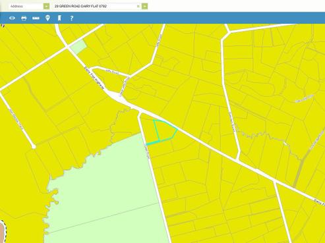Expand the address results dropdown arrow
This screenshot has width=325, height=243.
(x=144, y=6)
